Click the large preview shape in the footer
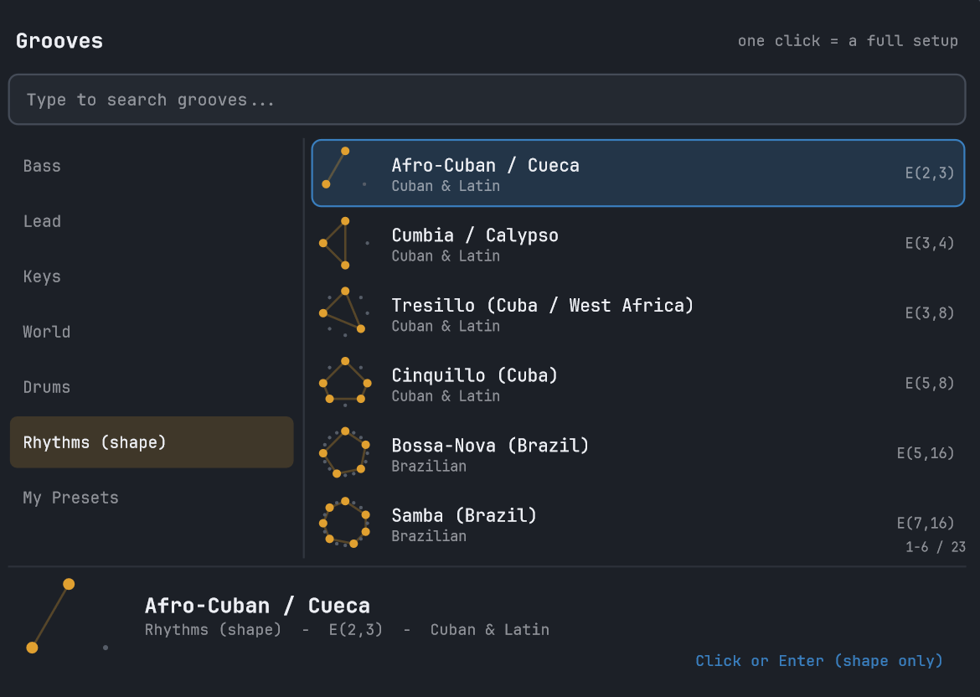 click(x=69, y=617)
